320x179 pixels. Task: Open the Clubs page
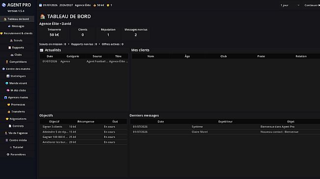click(x=17, y=55)
